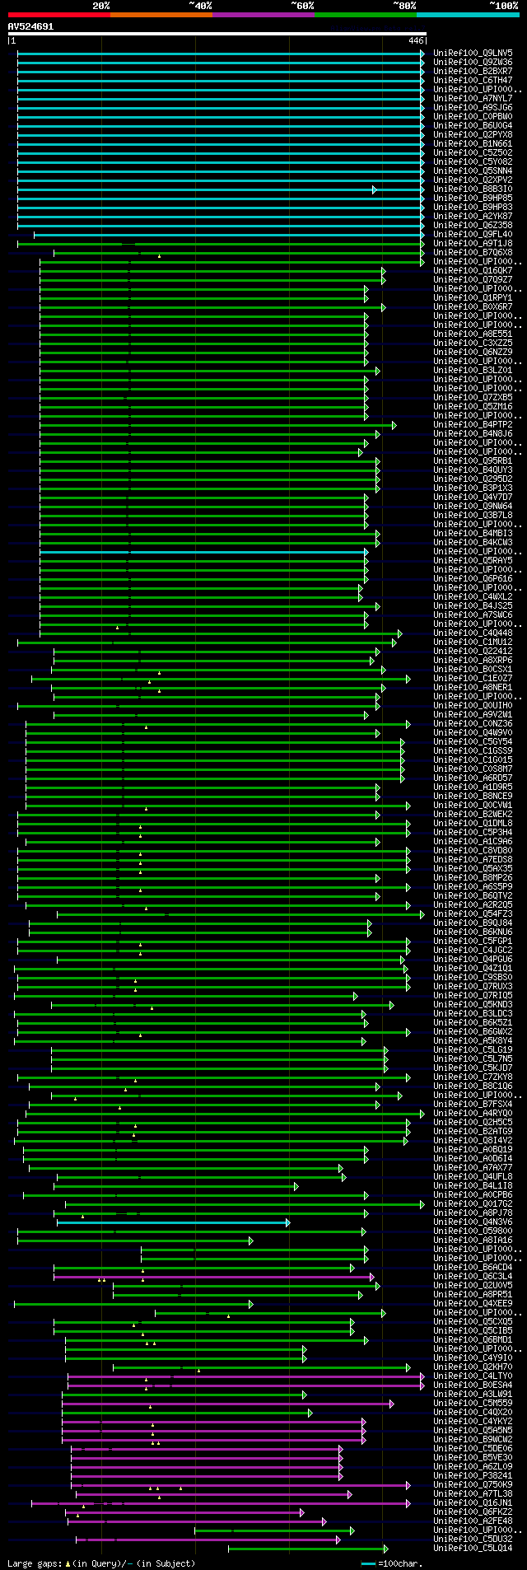Select the query name AV524691
Screen dimensions: 527x1570
point(30,26)
